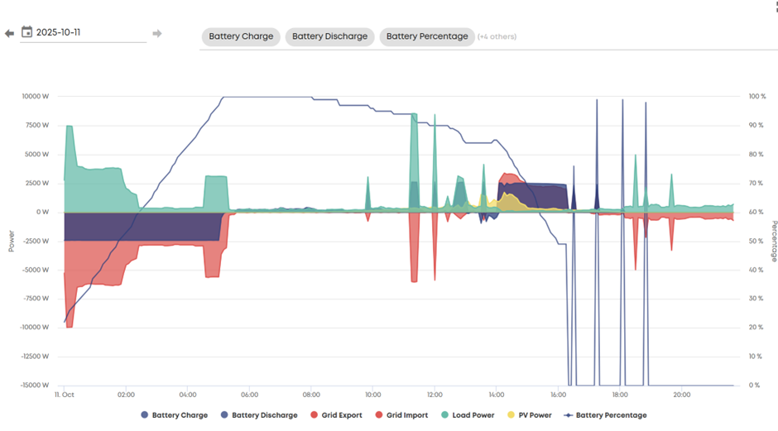The width and height of the screenshot is (778, 431).
Task: Click the 10000 W y-axis label
Action: point(36,96)
